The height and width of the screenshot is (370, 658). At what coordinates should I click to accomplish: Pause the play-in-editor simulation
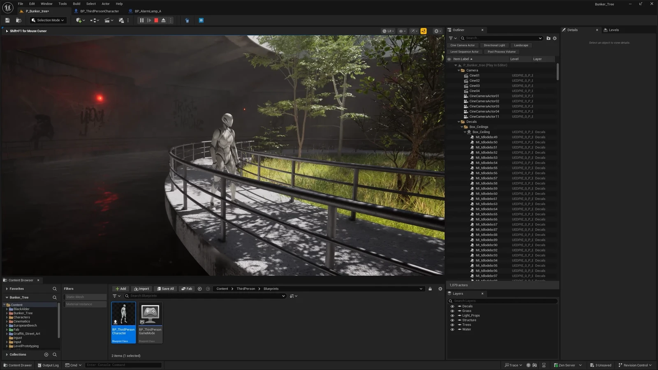point(141,20)
